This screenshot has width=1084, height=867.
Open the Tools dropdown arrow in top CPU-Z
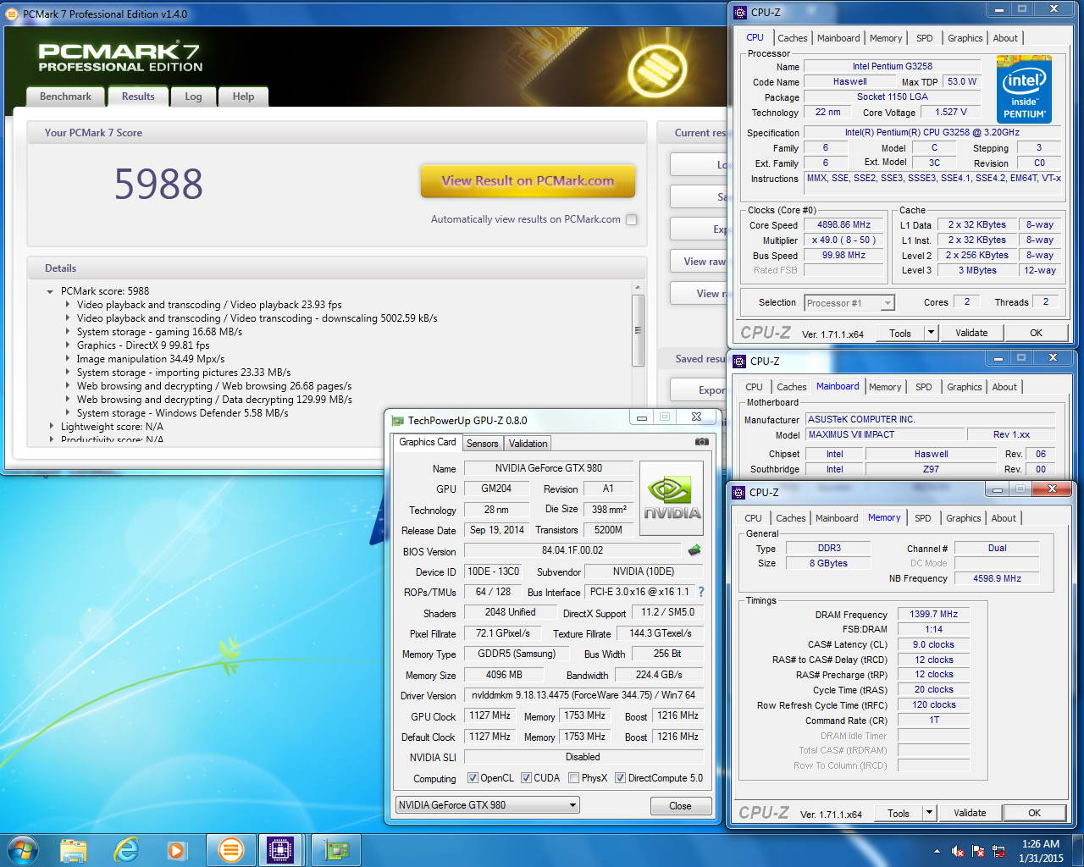[x=931, y=333]
